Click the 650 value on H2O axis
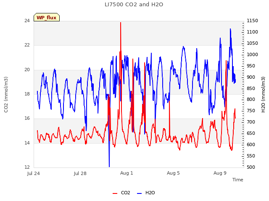This screenshot has width=269, height=201. [x=251, y=133]
